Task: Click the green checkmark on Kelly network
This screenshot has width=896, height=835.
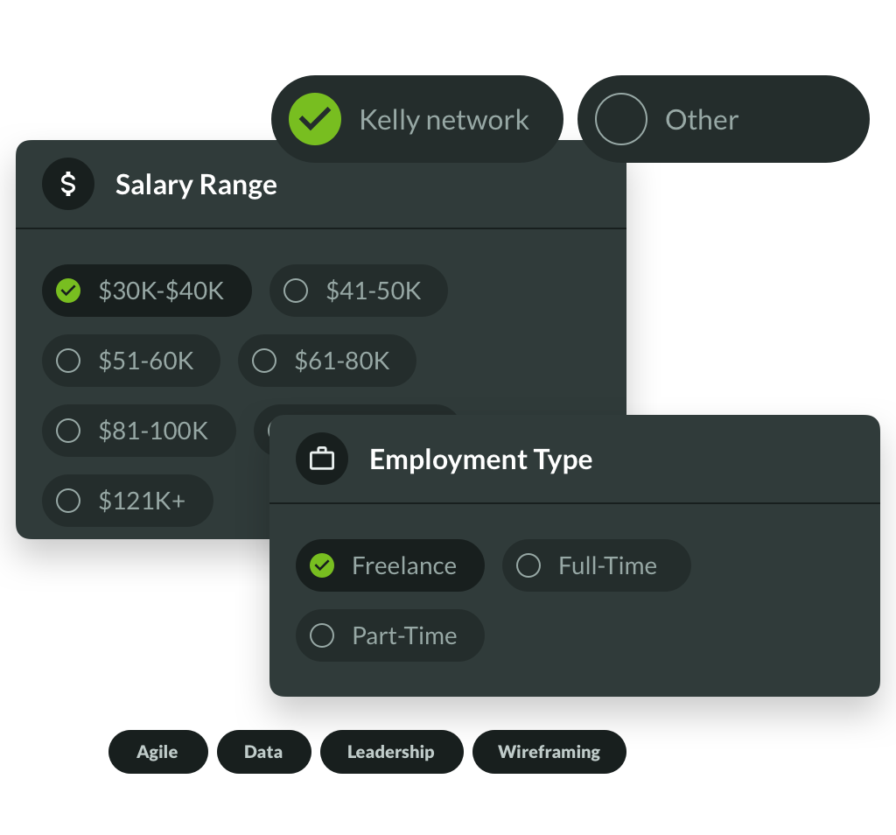Action: point(315,119)
